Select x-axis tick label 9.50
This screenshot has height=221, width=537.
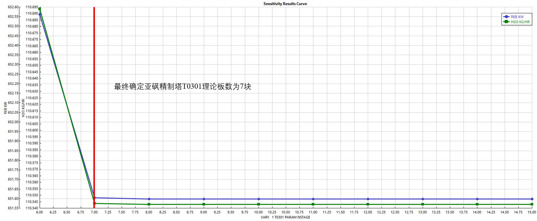(231, 212)
